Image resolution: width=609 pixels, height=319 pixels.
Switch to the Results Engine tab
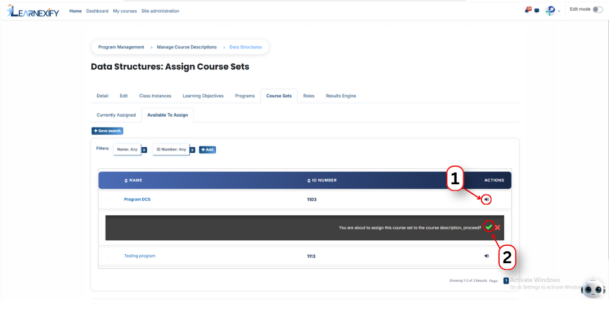pyautogui.click(x=341, y=96)
